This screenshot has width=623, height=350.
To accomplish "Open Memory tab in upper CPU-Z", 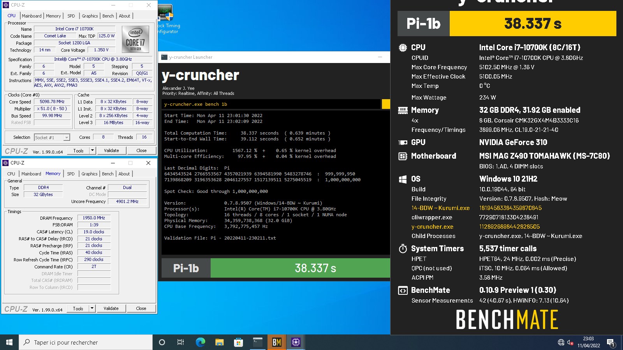I will pyautogui.click(x=53, y=16).
